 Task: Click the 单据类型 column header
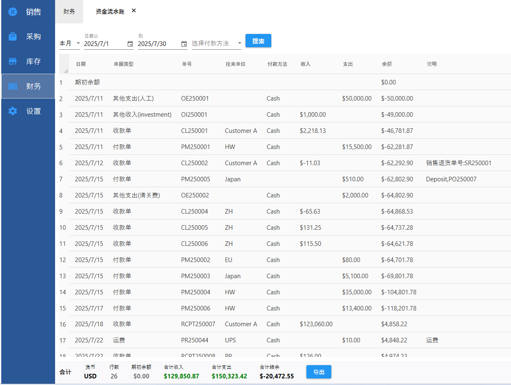click(x=123, y=64)
